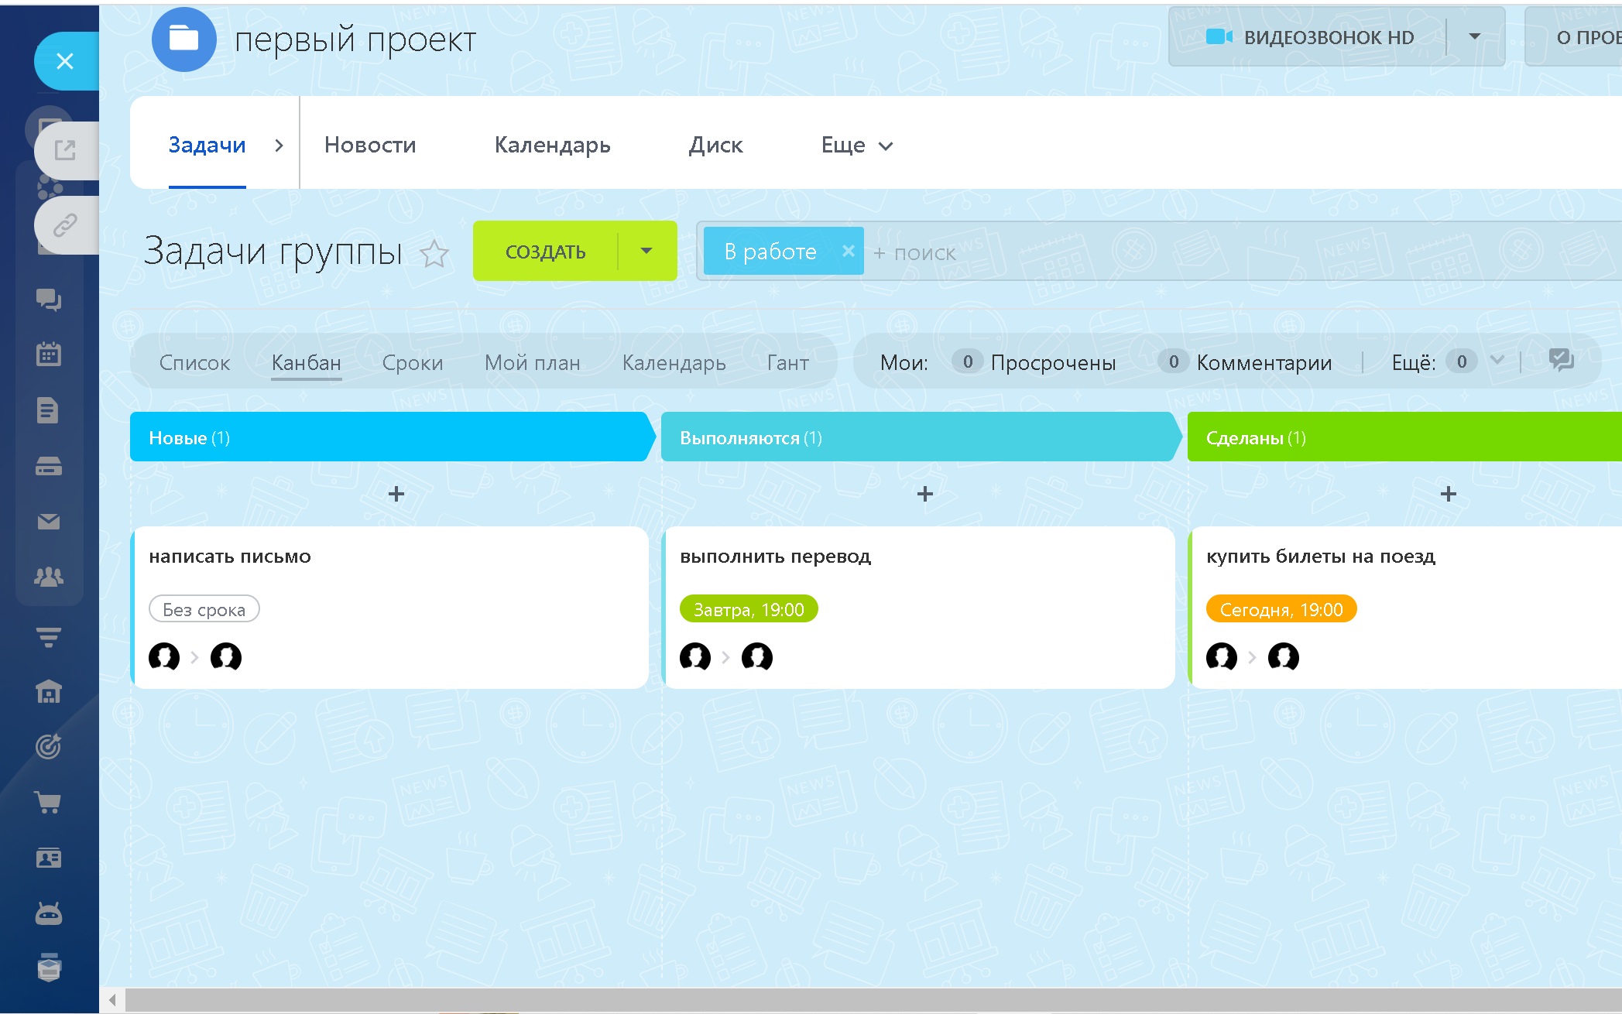
Task: Open contact card icon in sidebar
Action: [49, 858]
